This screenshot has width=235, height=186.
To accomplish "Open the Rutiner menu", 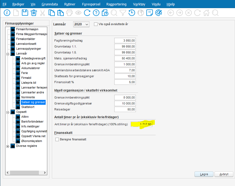I will click(70, 4).
